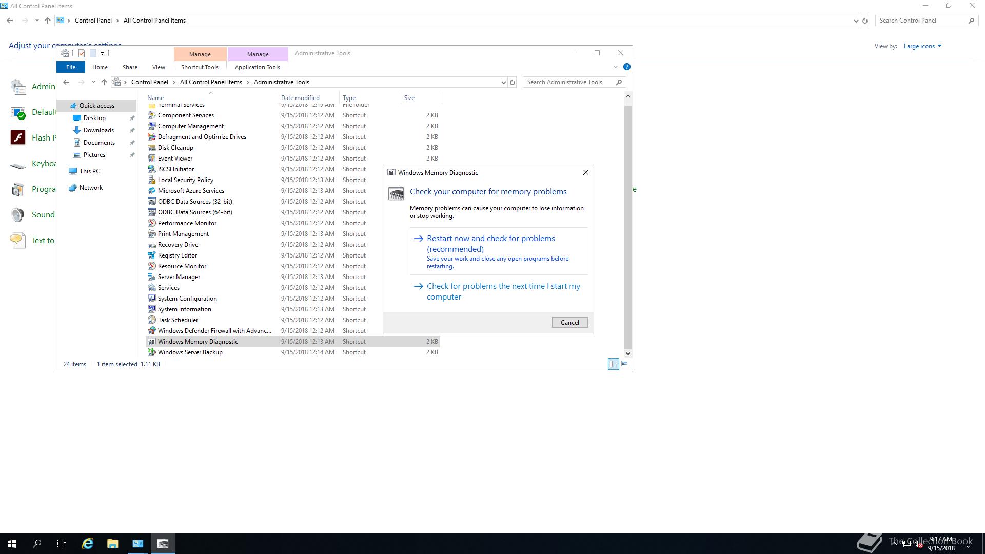Cancel the Windows Memory Diagnostic dialog
The width and height of the screenshot is (985, 554).
click(569, 323)
